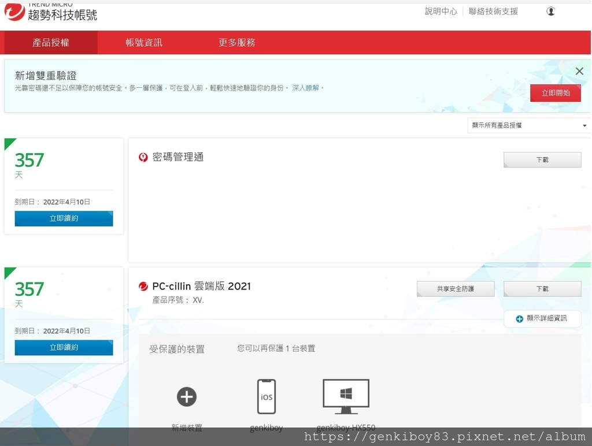Click the 到期日 2022年4月10日 text for 密碼管理通
Image resolution: width=592 pixels, height=446 pixels.
pos(53,202)
